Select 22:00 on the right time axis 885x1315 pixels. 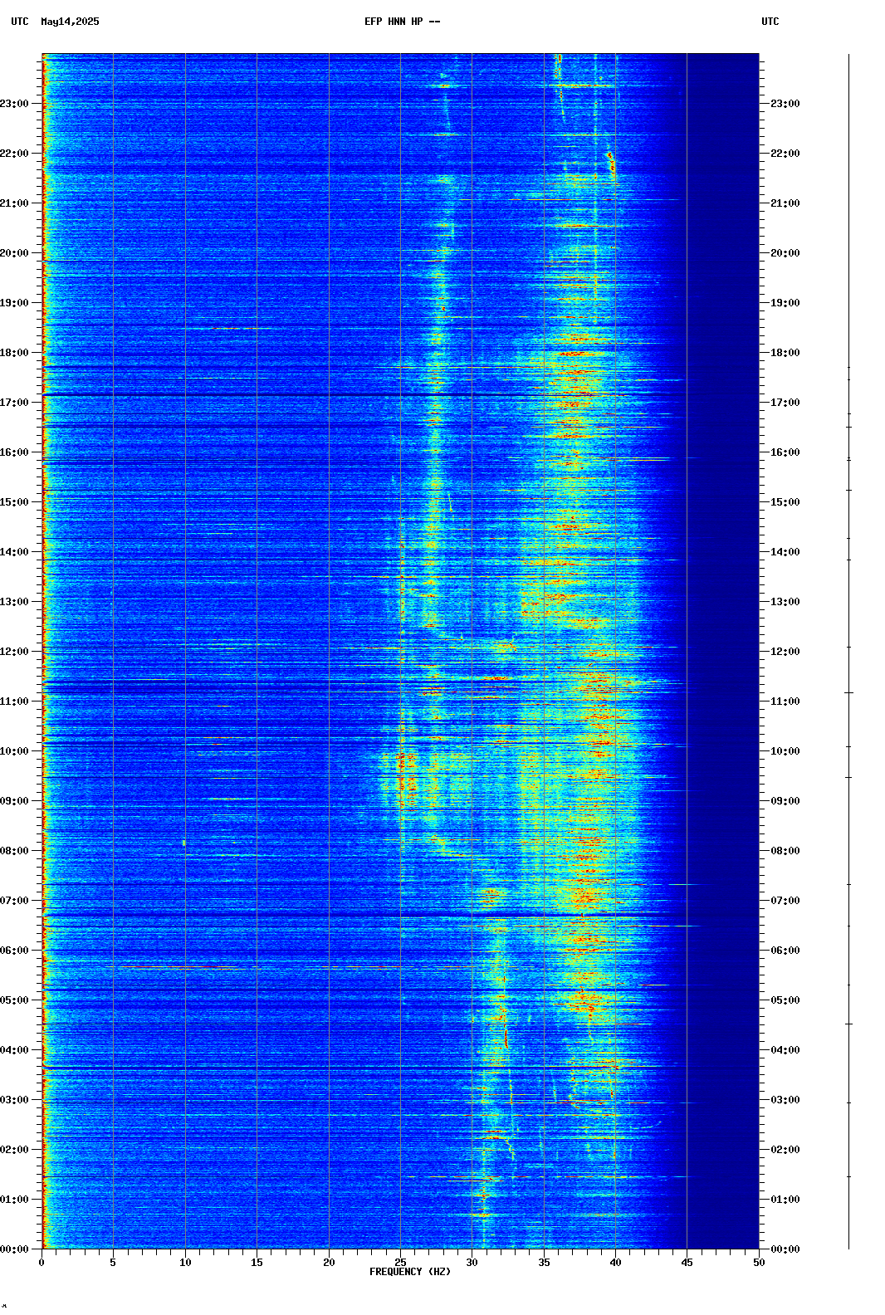pyautogui.click(x=785, y=154)
